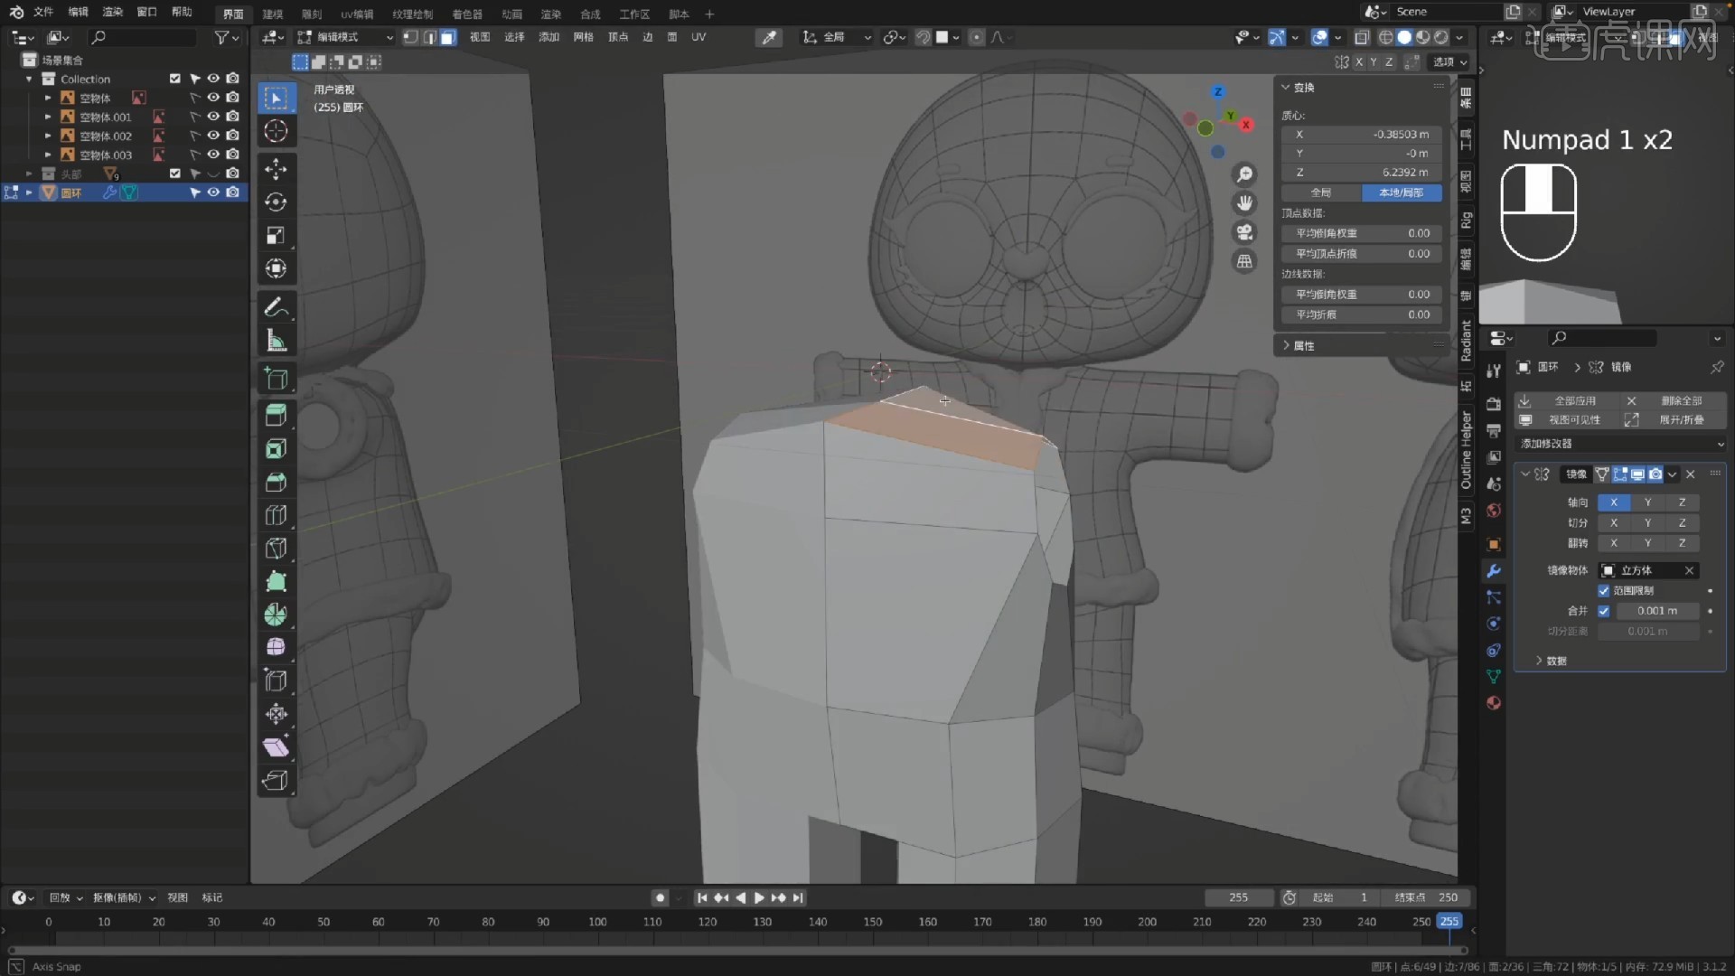Open Modifier wrench properties tab
This screenshot has width=1735, height=976.
point(1494,571)
